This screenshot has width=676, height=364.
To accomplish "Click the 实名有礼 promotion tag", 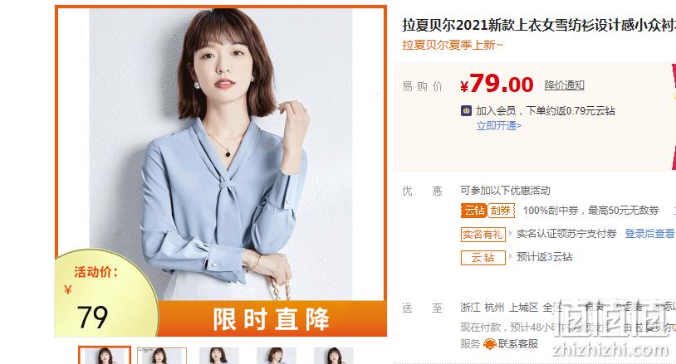I will 483,234.
